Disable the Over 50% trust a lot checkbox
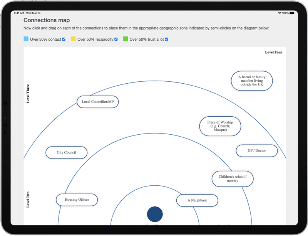This screenshot has width=308, height=236. pos(166,39)
